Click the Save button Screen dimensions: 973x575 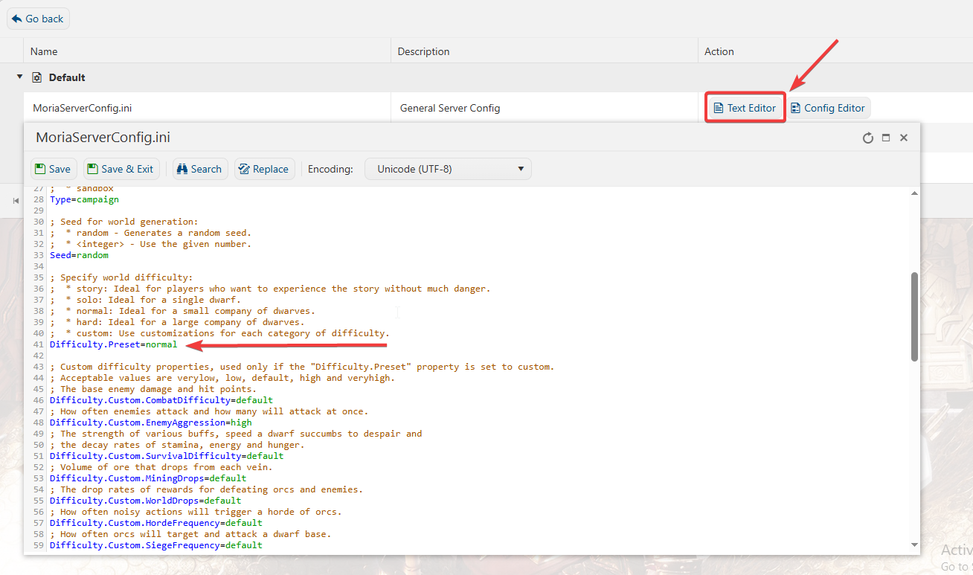point(54,169)
